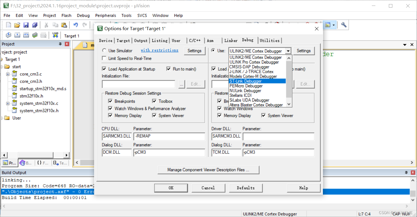Toggle hardware-side System Viewer checkbox
Viewport: 417px width, 217px height.
tap(263, 115)
